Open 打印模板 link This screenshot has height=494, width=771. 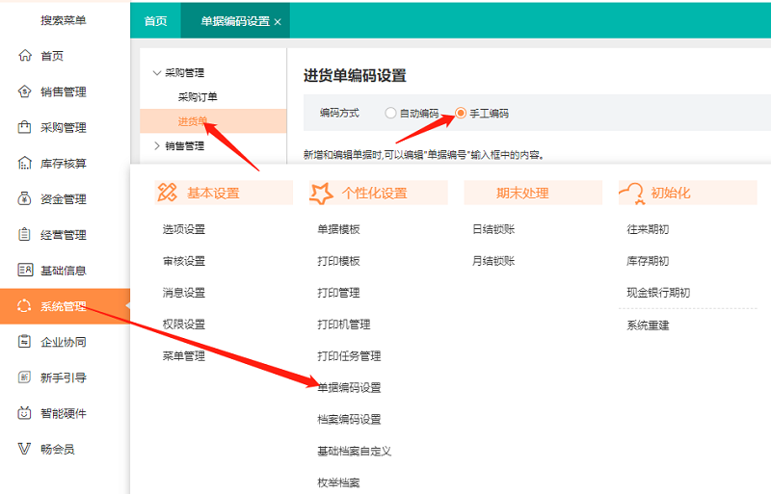[x=339, y=261]
